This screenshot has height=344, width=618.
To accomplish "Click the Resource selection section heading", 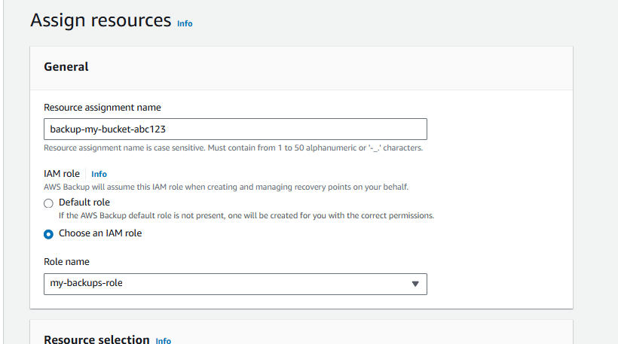I will (96, 339).
